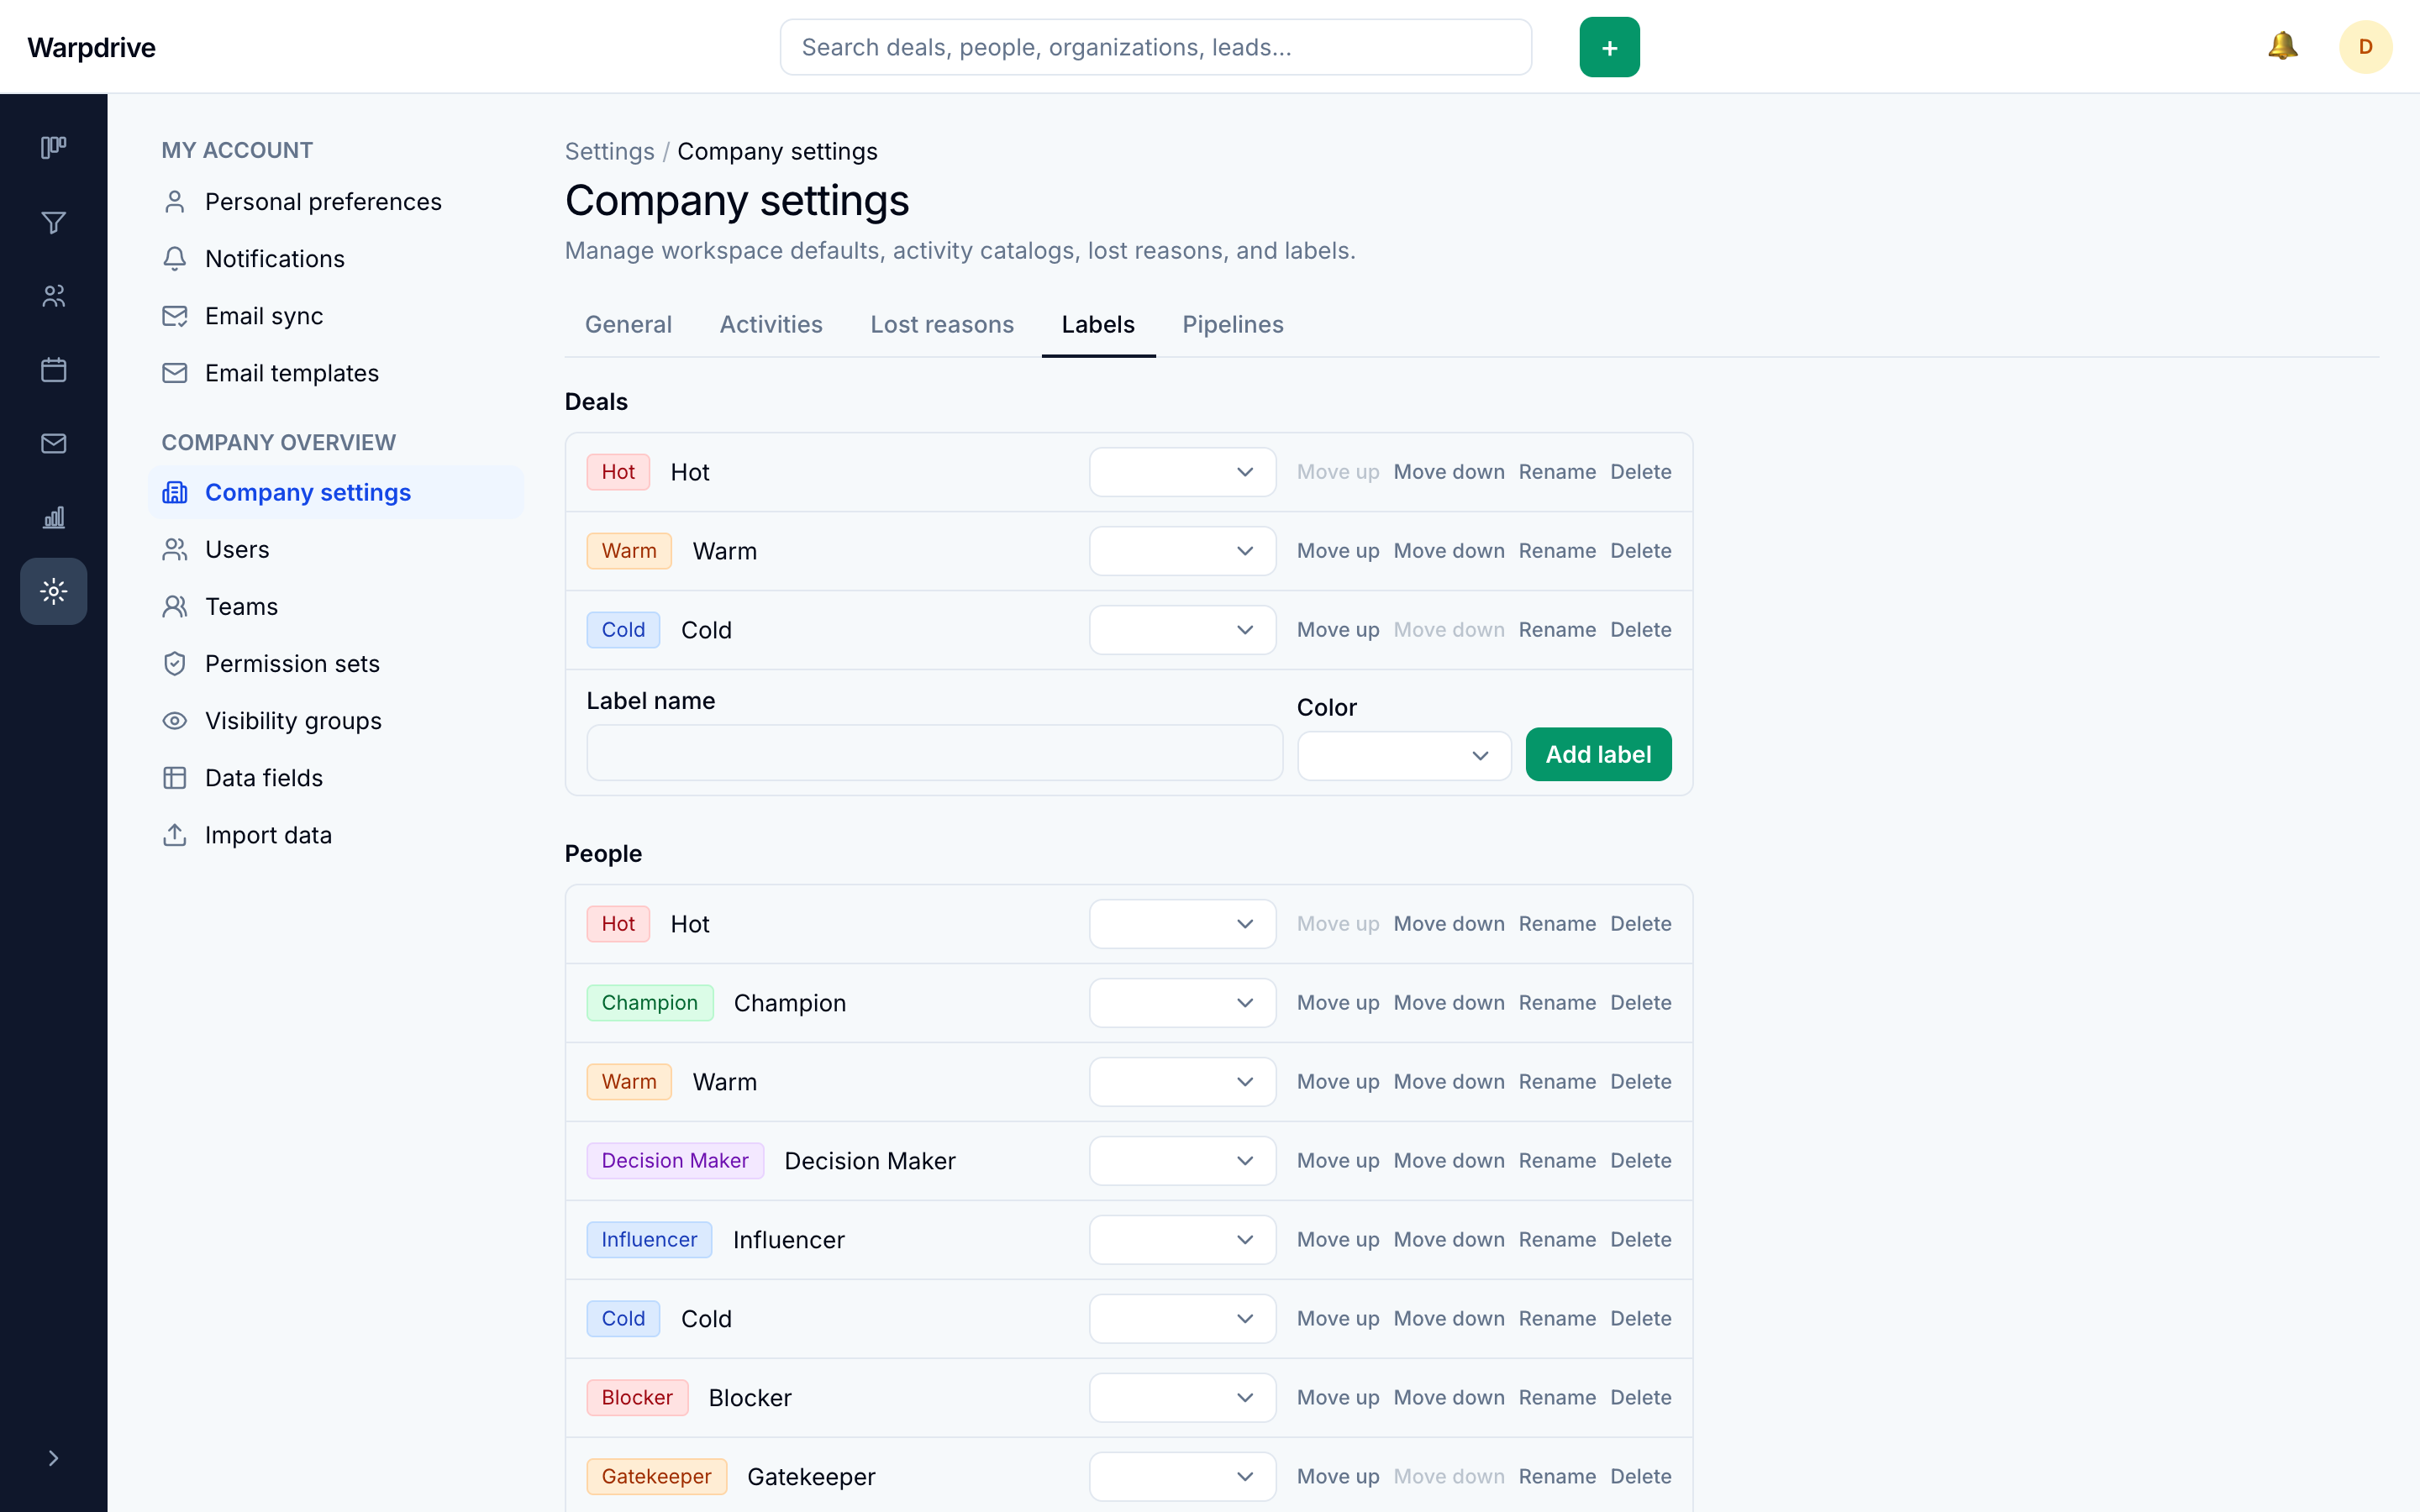The image size is (2420, 1512).
Task: Open Personal preferences in the settings menu
Action: (336, 202)
